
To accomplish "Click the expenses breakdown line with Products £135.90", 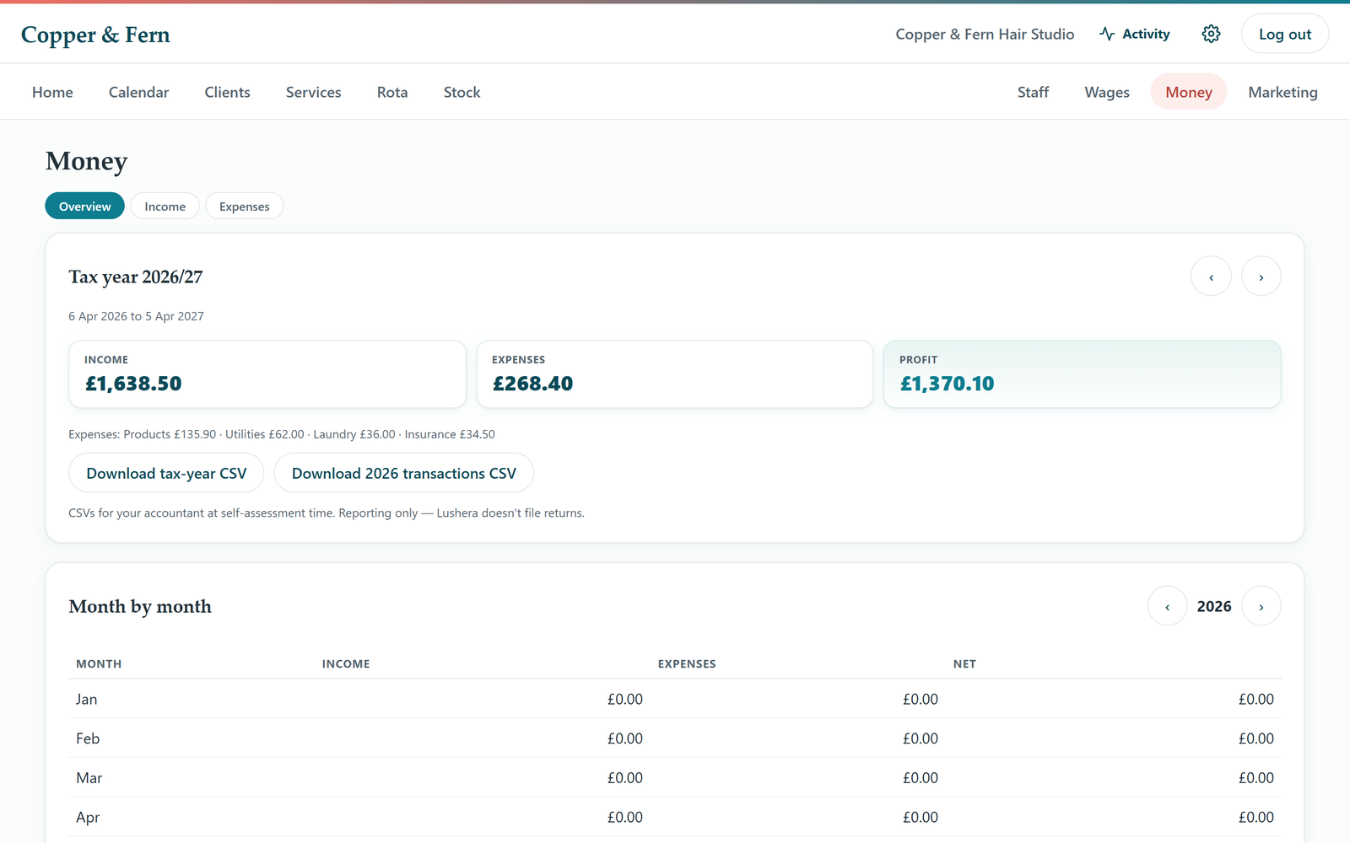I will [282, 434].
